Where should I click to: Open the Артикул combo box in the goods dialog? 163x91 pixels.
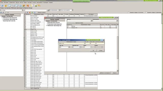pos(91,21)
